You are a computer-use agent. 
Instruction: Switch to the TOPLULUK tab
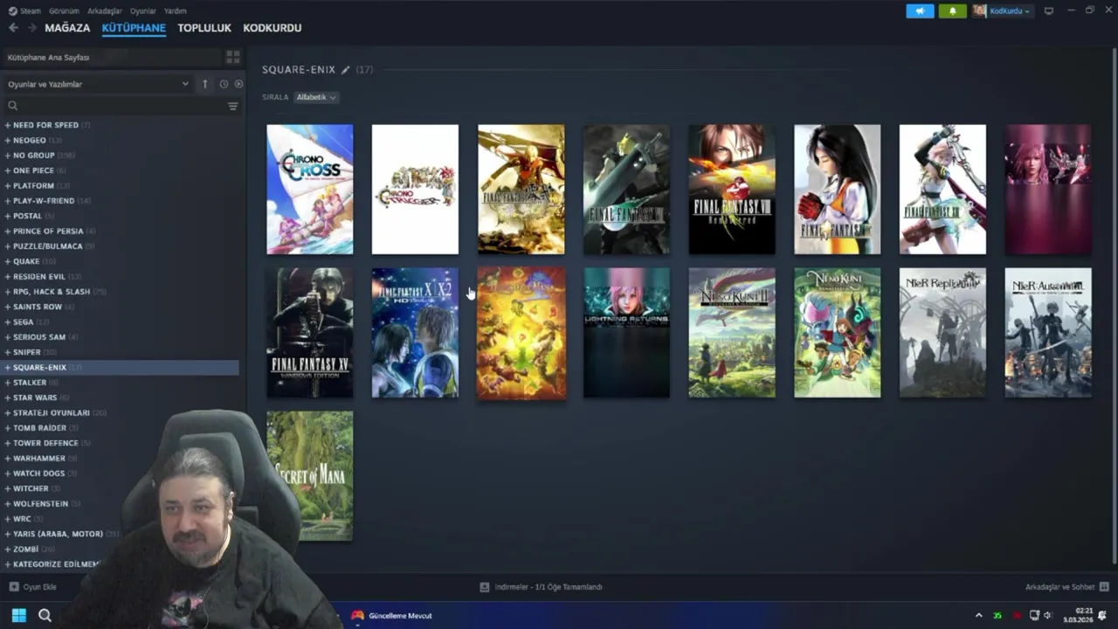204,28
